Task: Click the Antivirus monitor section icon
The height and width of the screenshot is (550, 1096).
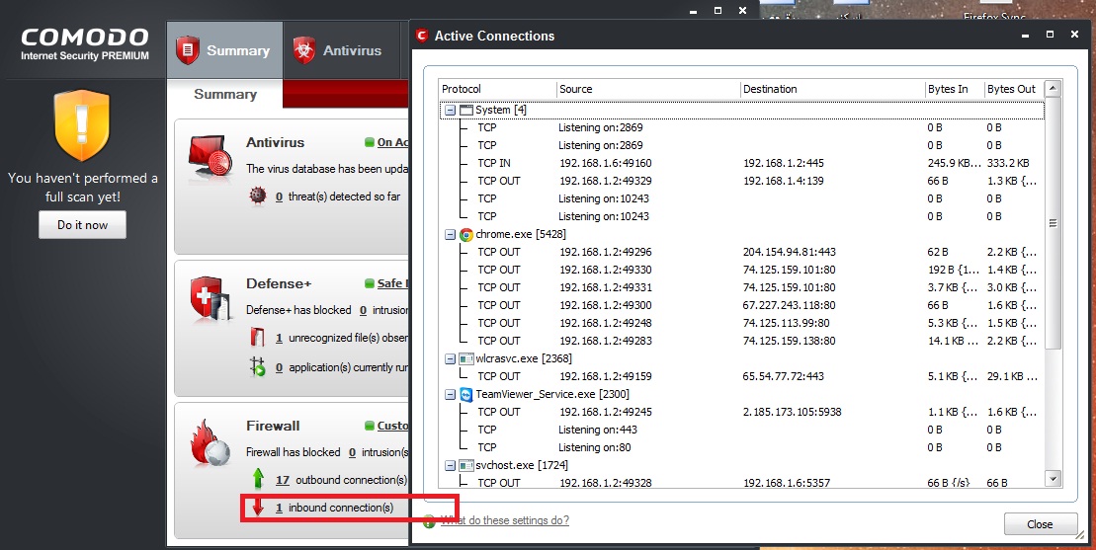Action: [210, 159]
